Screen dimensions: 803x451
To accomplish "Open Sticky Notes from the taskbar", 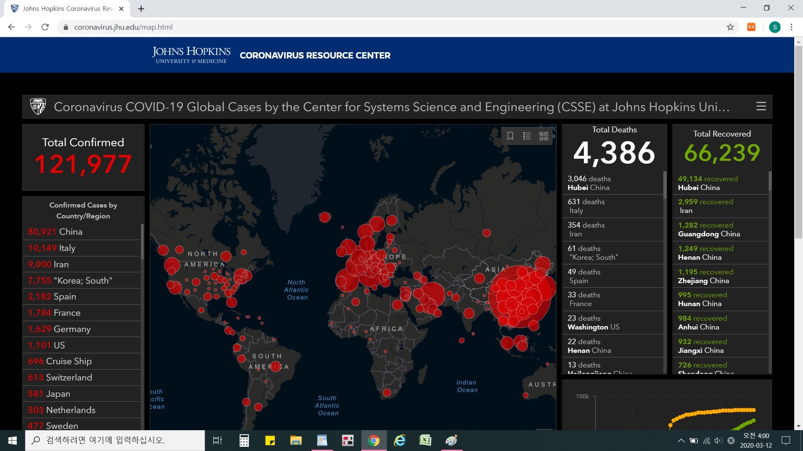I will click(x=270, y=441).
